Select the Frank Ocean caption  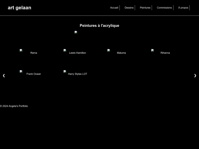tap(34, 74)
